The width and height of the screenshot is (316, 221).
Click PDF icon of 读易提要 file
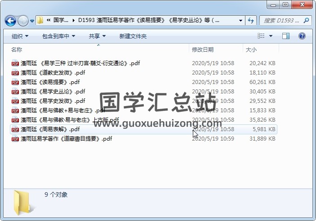coord(15,82)
